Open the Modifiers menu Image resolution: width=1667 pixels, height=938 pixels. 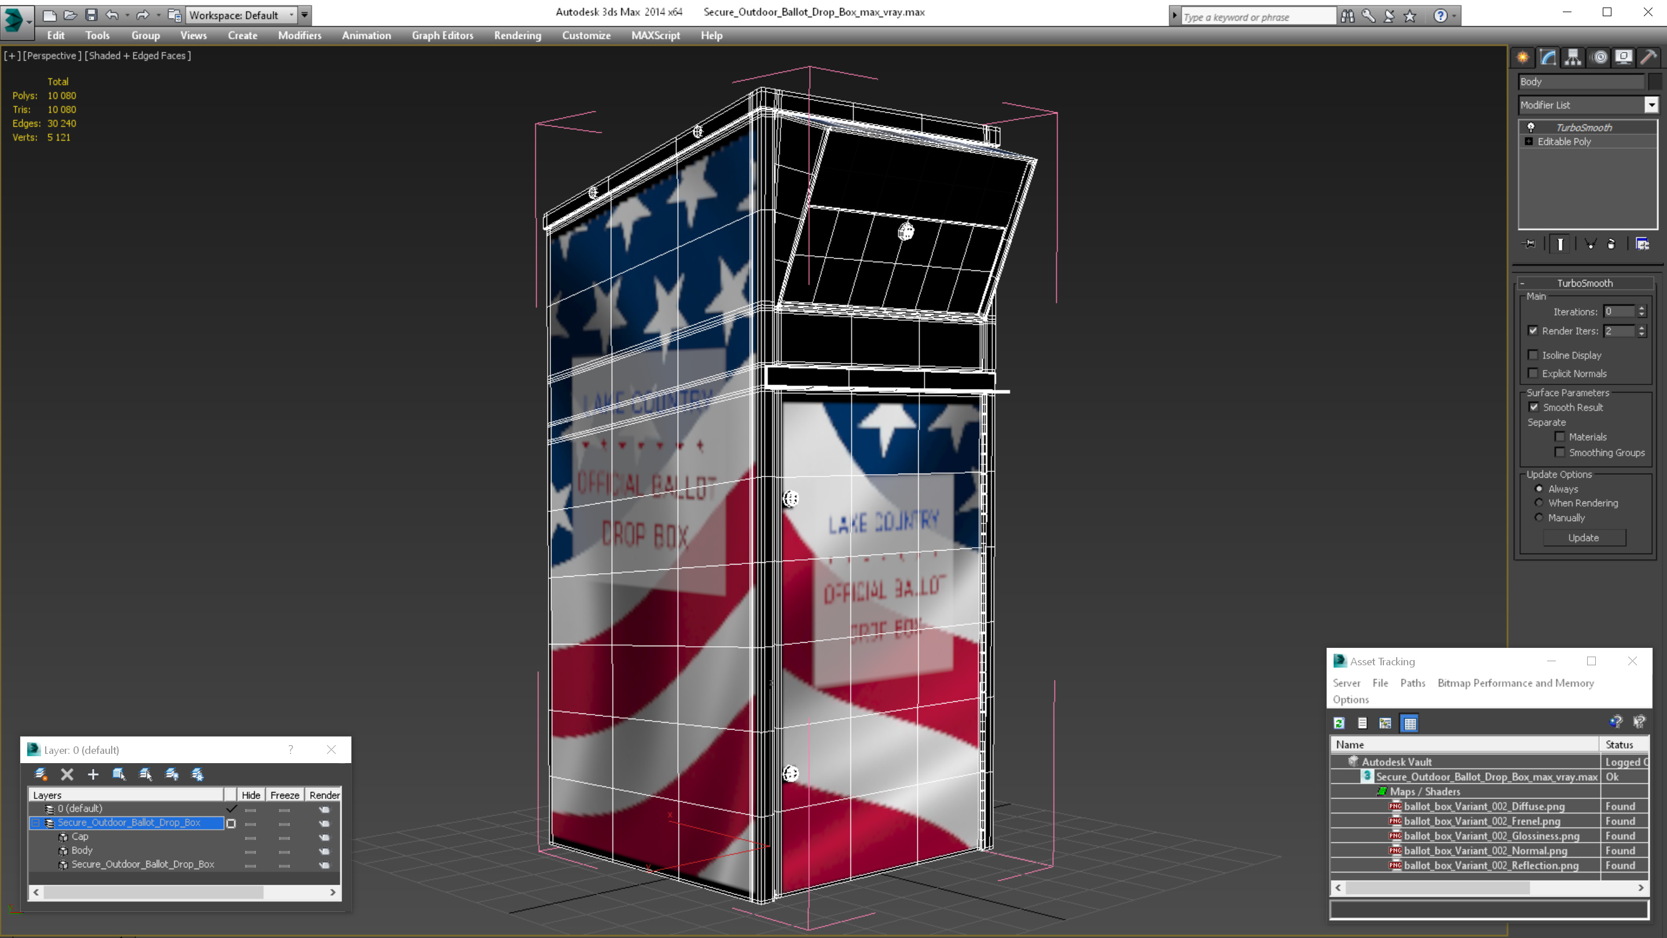[x=299, y=35]
